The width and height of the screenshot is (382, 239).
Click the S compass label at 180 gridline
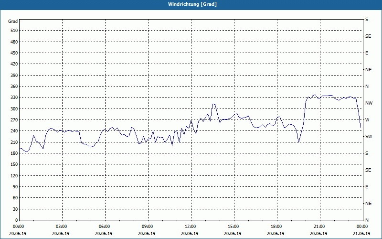pos(367,153)
